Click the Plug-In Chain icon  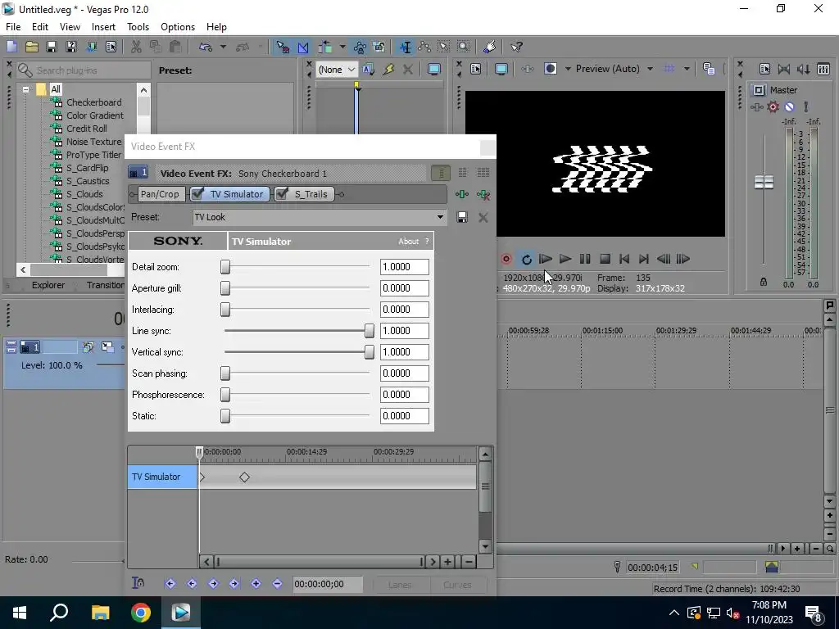[x=462, y=195]
